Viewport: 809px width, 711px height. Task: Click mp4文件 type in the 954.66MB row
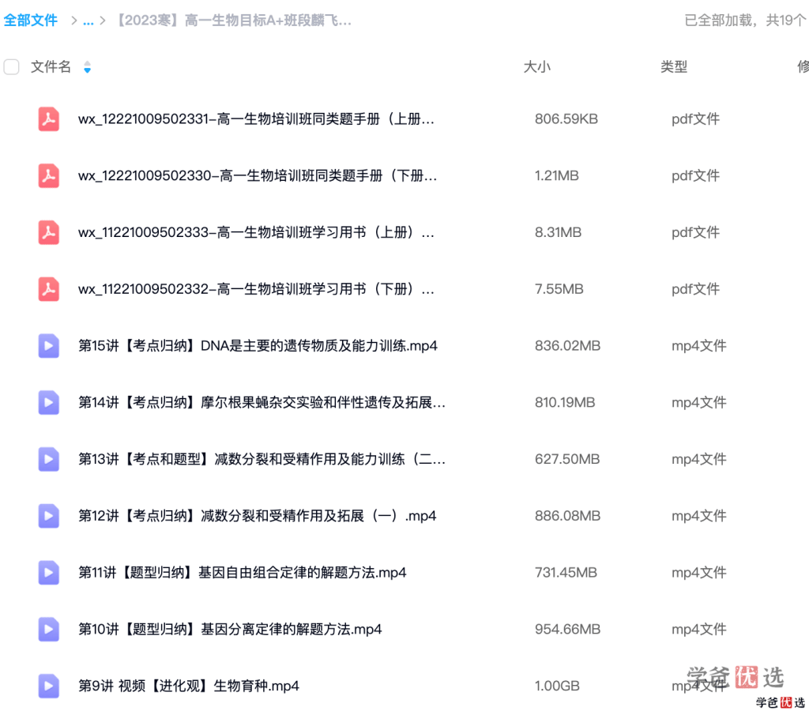click(x=698, y=630)
